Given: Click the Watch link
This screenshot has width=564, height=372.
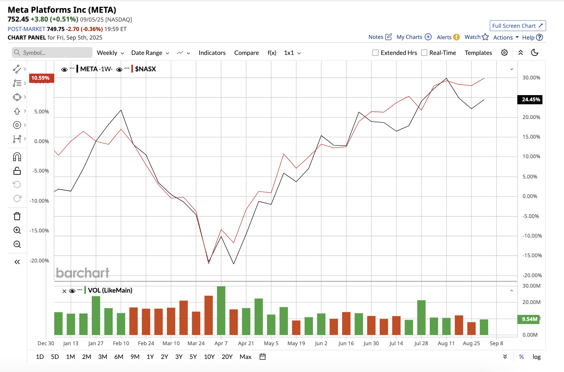Looking at the screenshot, I should point(473,37).
